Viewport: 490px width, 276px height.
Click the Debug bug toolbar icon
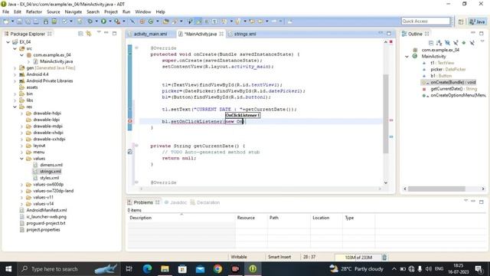(90, 21)
